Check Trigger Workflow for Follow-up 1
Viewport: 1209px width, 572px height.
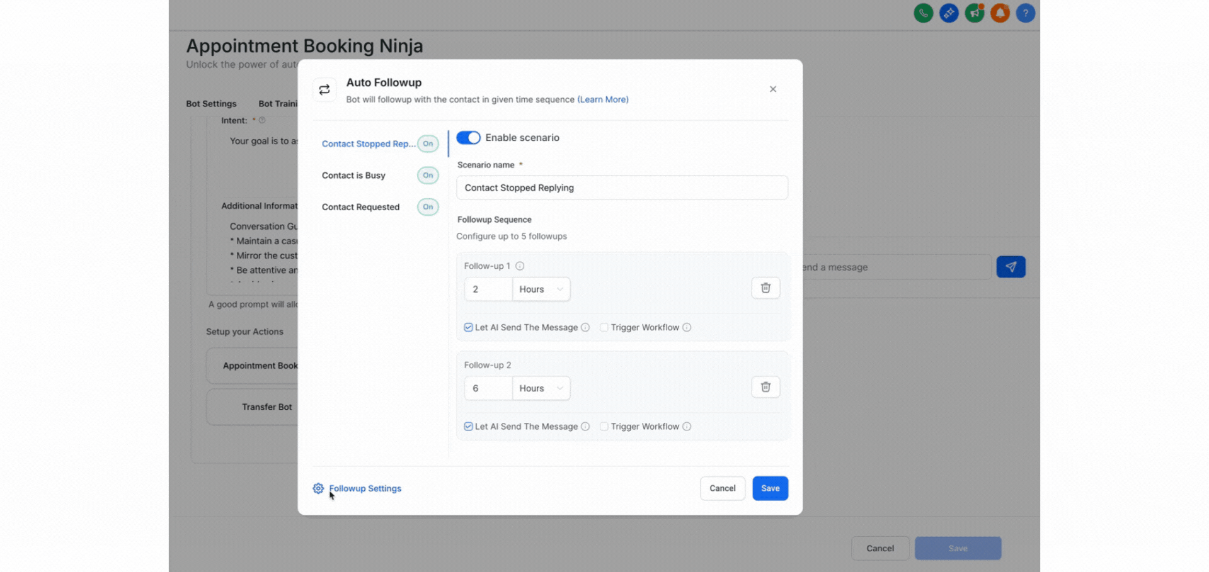pos(604,327)
